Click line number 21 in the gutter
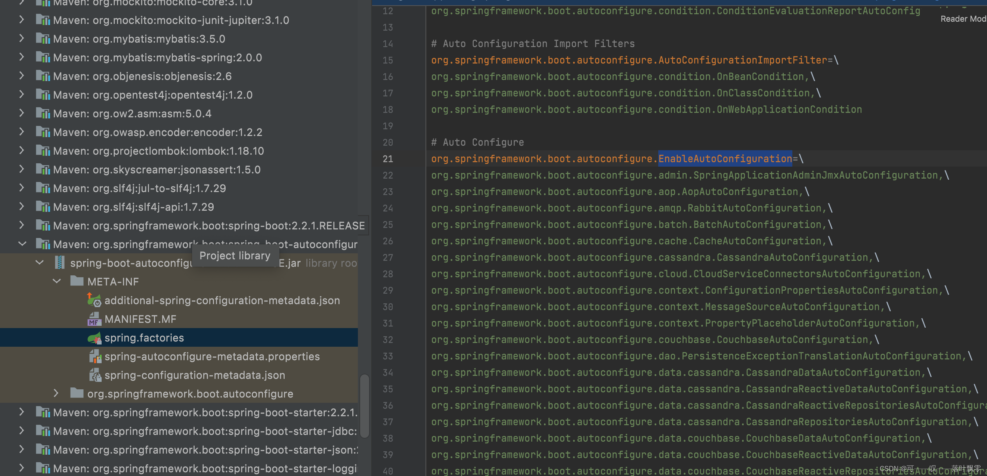This screenshot has height=476, width=987. pyautogui.click(x=388, y=159)
